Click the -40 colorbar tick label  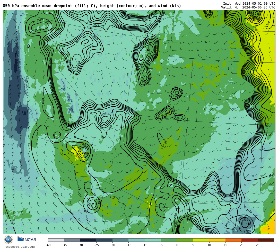[48, 245]
